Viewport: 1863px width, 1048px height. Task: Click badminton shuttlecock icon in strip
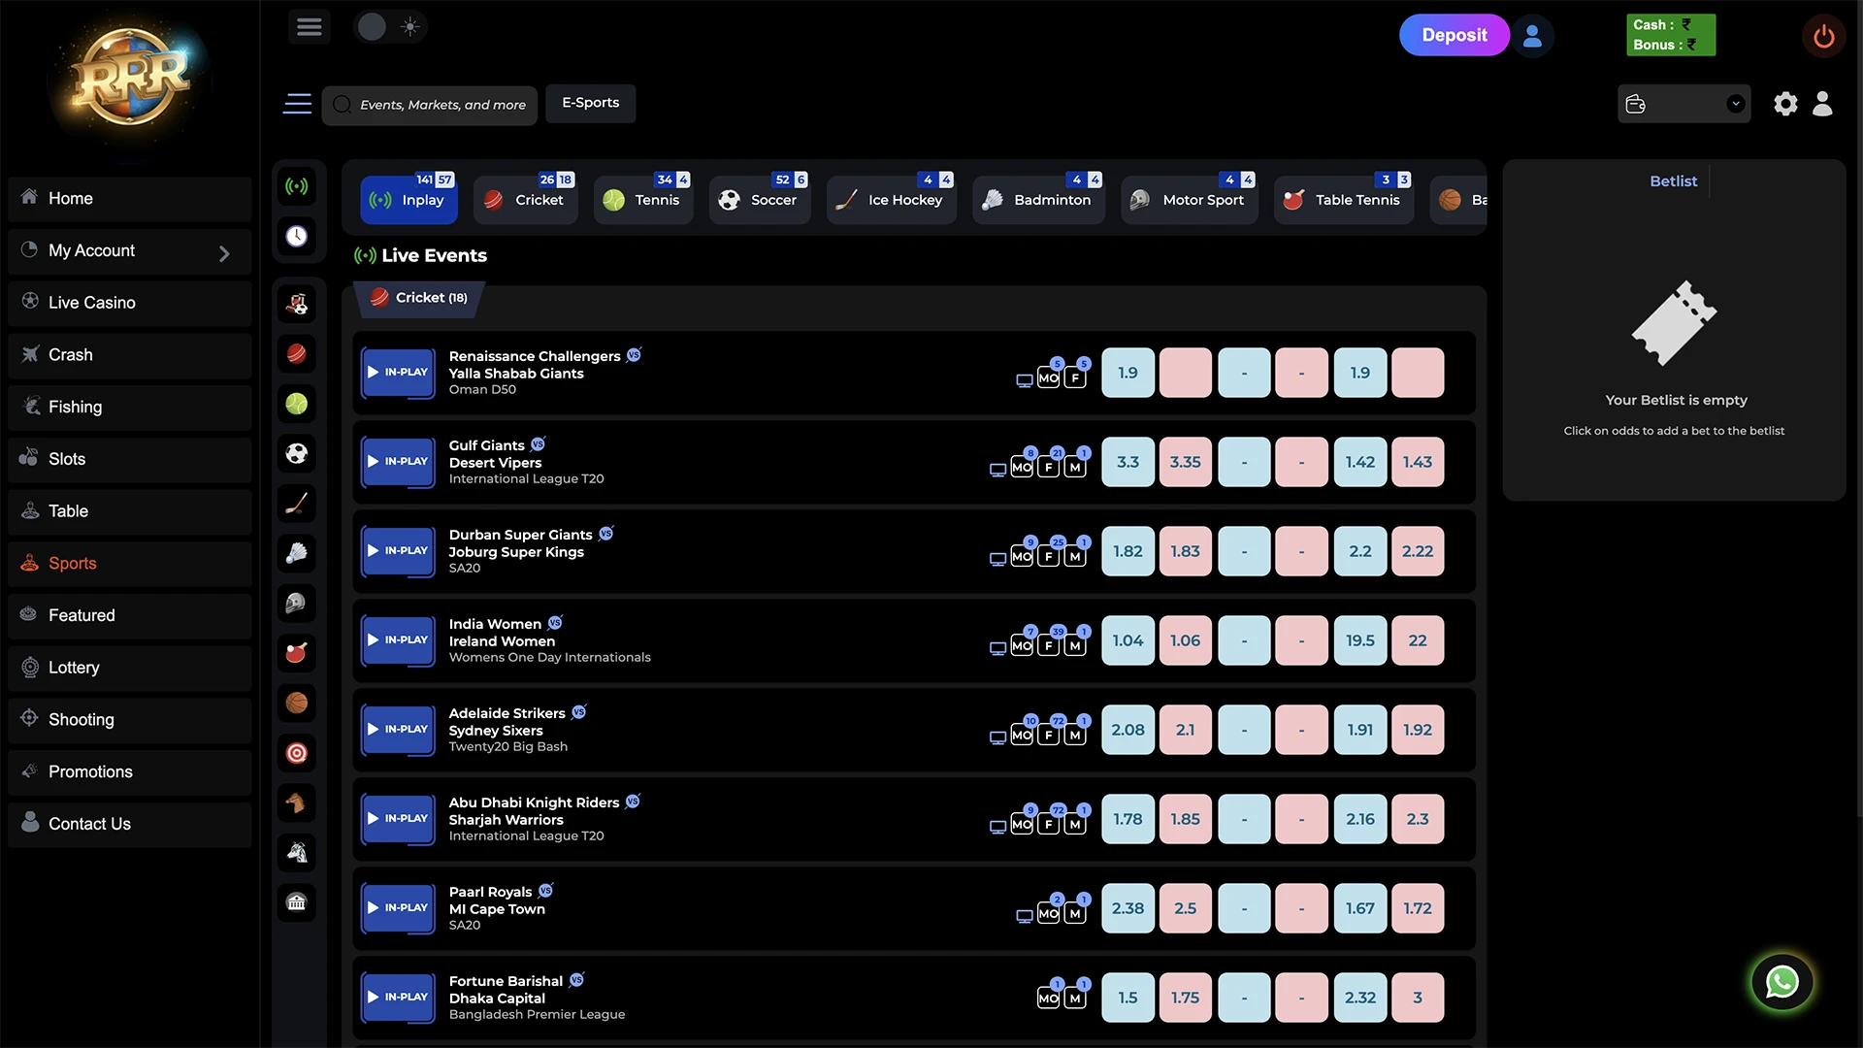(297, 553)
